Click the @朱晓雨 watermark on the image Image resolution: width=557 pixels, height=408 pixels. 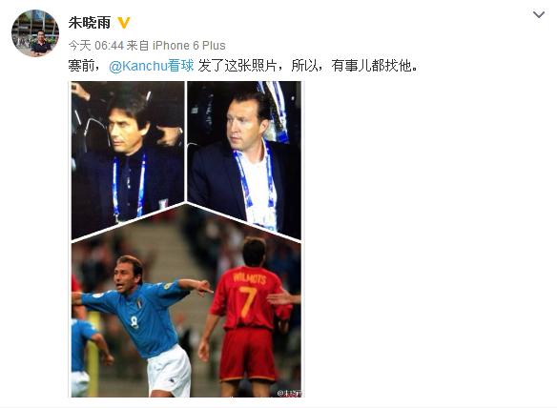tap(290, 393)
